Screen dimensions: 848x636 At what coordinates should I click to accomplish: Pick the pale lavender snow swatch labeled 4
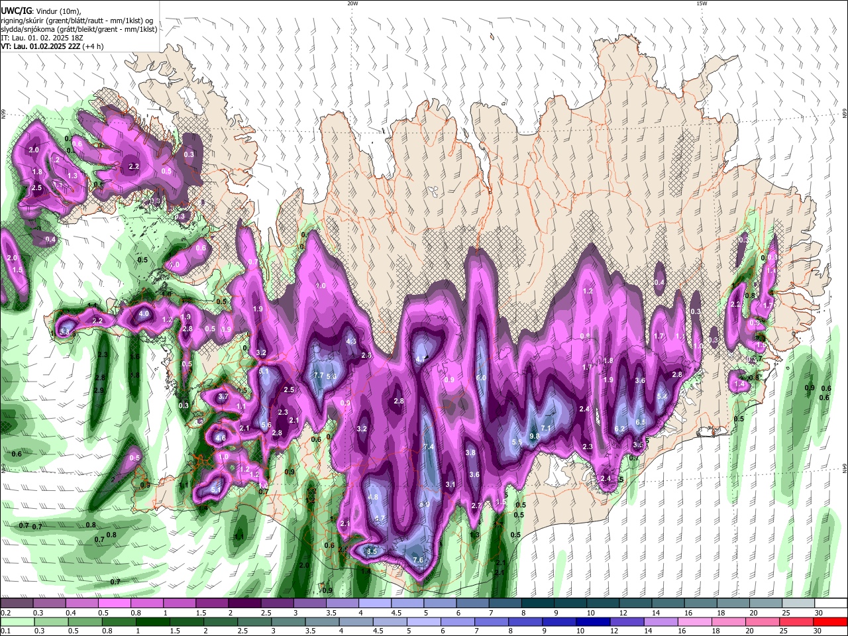(374, 603)
